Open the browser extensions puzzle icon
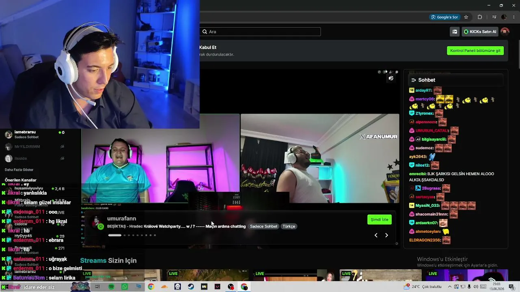The width and height of the screenshot is (520, 292). click(480, 17)
